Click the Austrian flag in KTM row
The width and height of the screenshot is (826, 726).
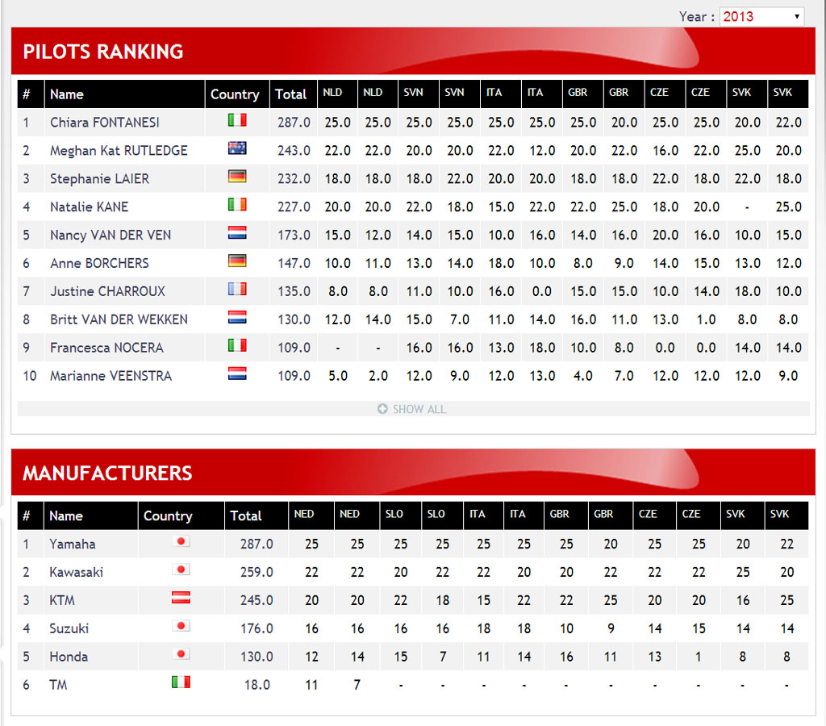coord(181,599)
